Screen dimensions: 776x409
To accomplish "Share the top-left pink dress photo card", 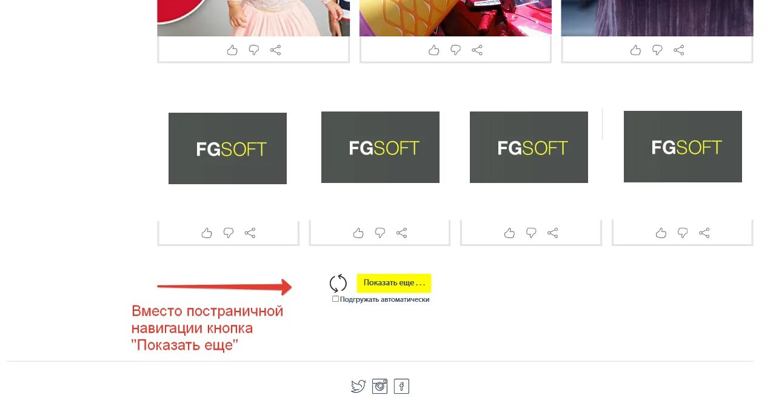I will (275, 50).
